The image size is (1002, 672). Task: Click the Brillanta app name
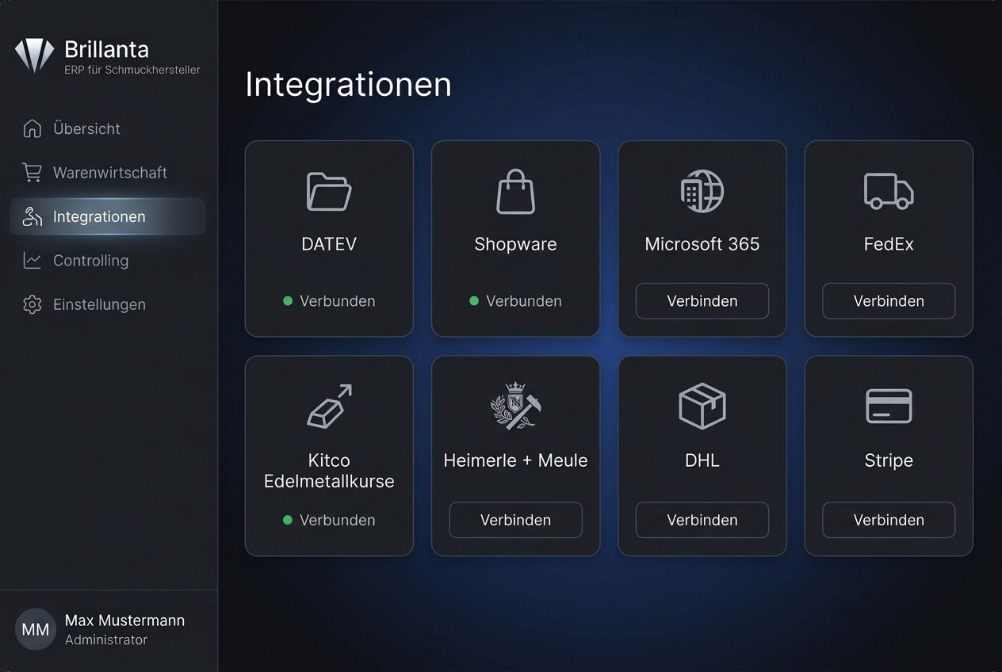(x=106, y=49)
